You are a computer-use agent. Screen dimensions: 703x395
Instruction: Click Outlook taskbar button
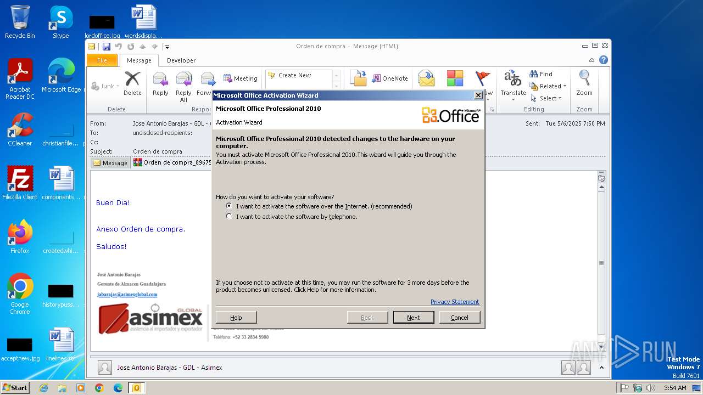point(137,388)
